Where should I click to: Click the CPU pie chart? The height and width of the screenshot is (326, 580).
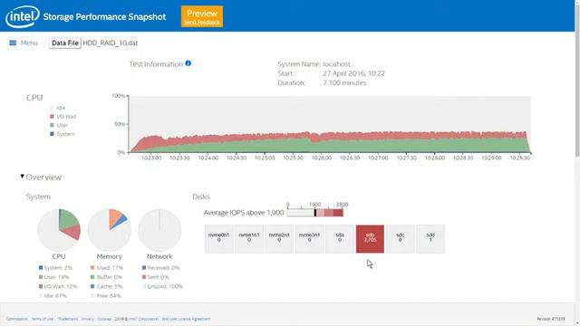pyautogui.click(x=59, y=230)
